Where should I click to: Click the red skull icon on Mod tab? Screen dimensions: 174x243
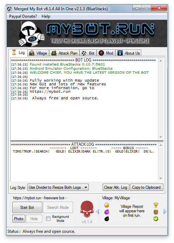pyautogui.click(x=101, y=53)
